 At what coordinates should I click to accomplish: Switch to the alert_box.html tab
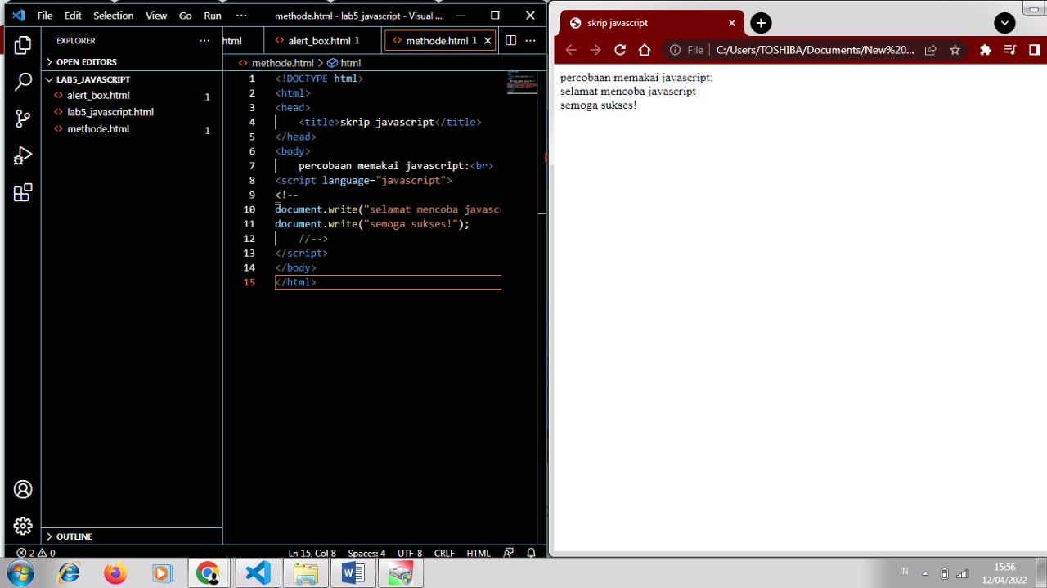point(322,40)
